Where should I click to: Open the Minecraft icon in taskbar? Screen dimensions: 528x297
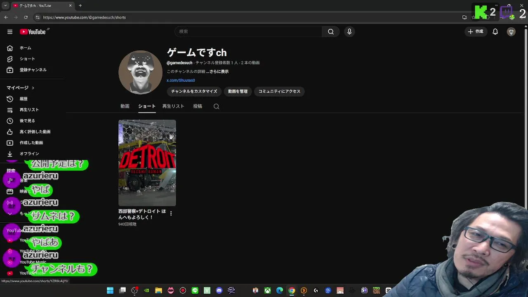click(x=376, y=291)
